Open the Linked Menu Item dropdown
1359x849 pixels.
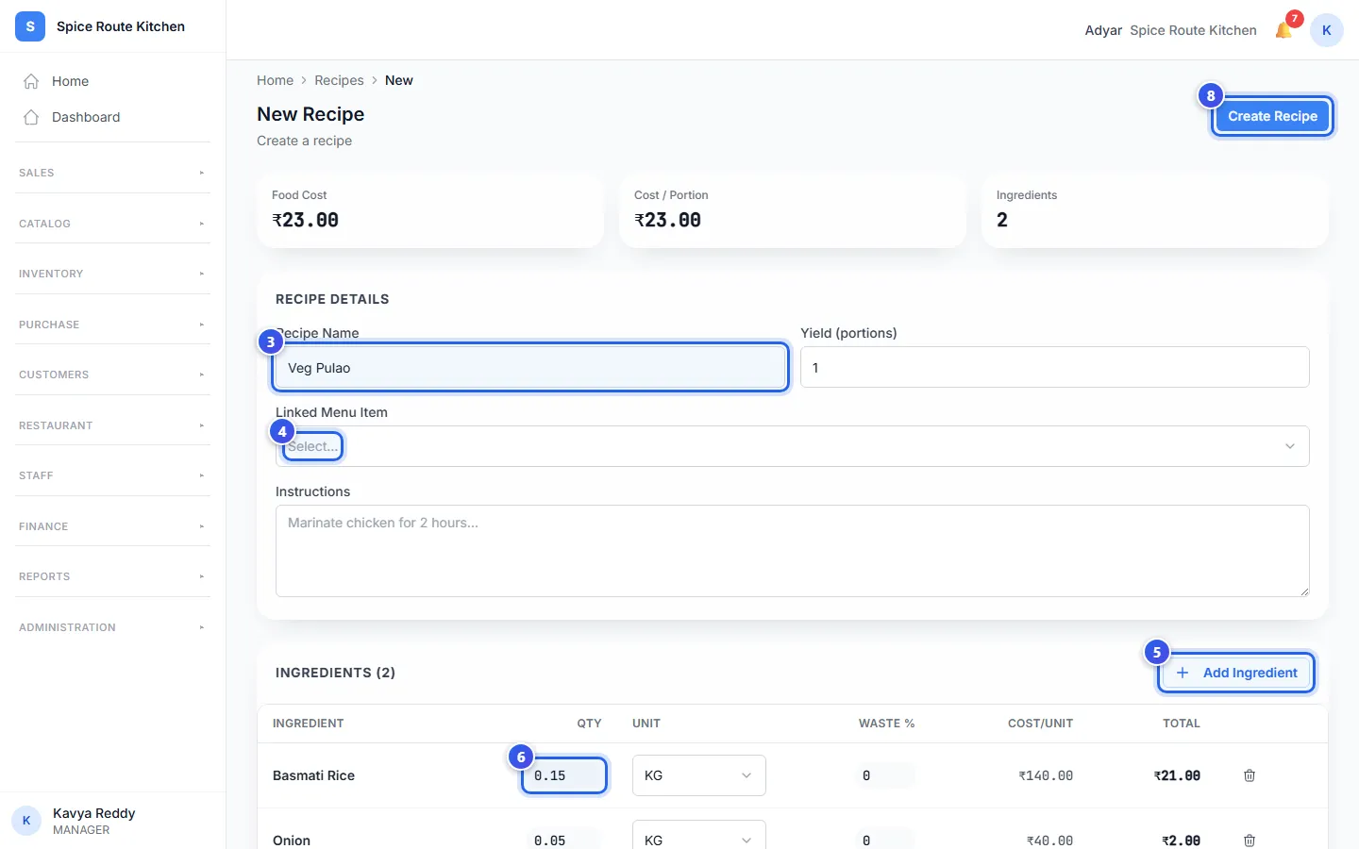coord(793,446)
